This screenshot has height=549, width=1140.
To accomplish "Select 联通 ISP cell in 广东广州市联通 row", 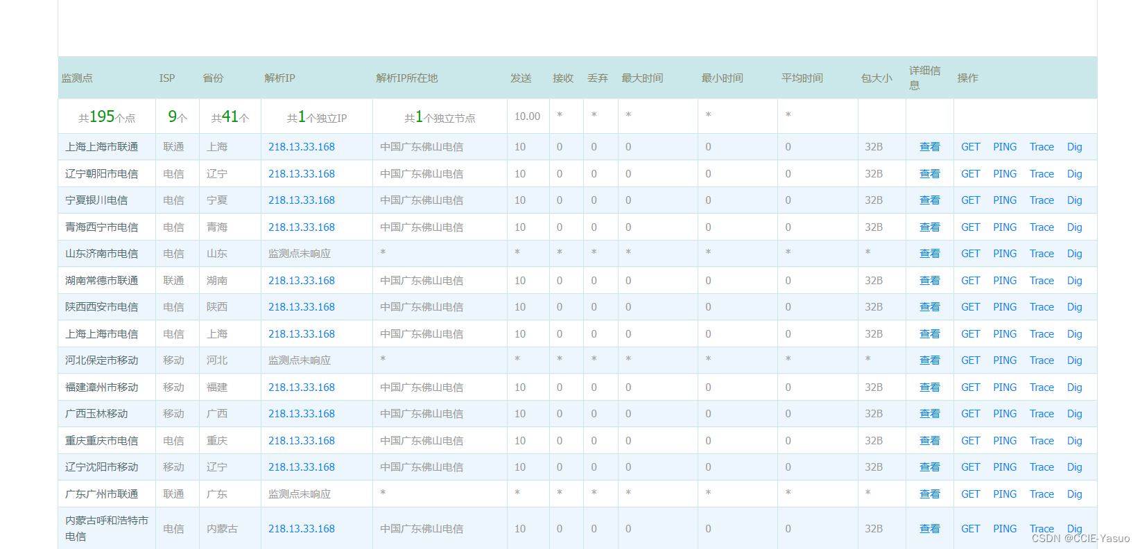I will click(x=173, y=494).
